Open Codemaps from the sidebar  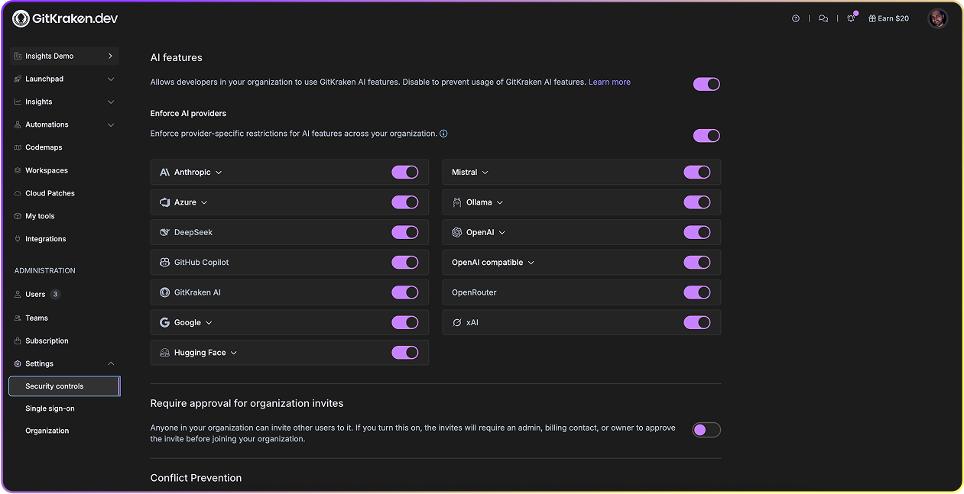click(x=45, y=147)
